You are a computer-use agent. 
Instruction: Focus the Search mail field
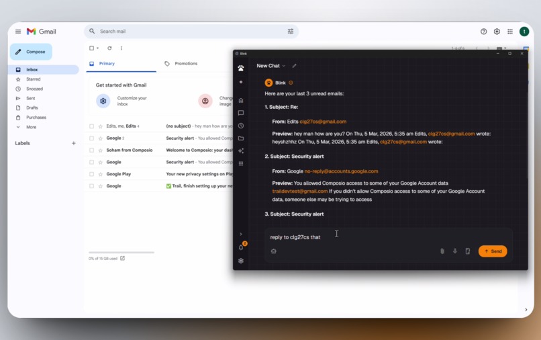[x=191, y=31]
